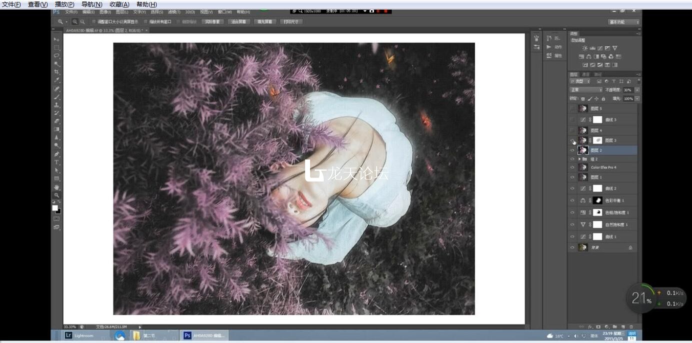
Task: Show the hidden 图层 5 layer
Action: point(572,108)
